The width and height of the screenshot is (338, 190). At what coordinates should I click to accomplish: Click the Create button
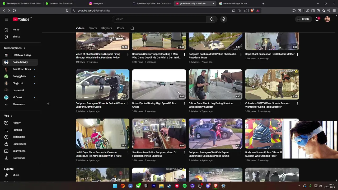point(303,19)
